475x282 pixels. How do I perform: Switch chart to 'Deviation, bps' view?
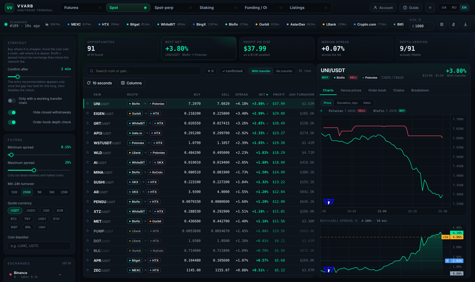tap(347, 103)
